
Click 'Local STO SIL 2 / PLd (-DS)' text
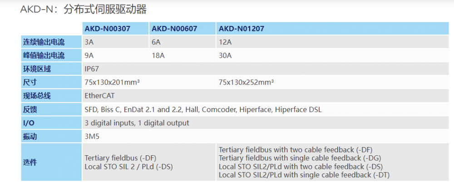tap(128, 166)
